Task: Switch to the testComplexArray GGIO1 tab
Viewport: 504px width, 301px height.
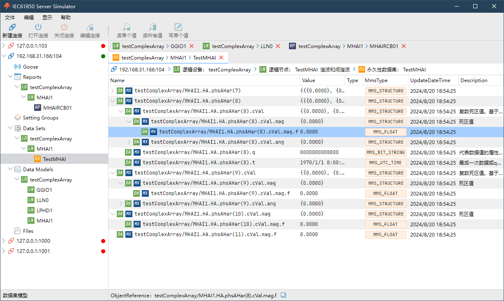Action: (150, 46)
